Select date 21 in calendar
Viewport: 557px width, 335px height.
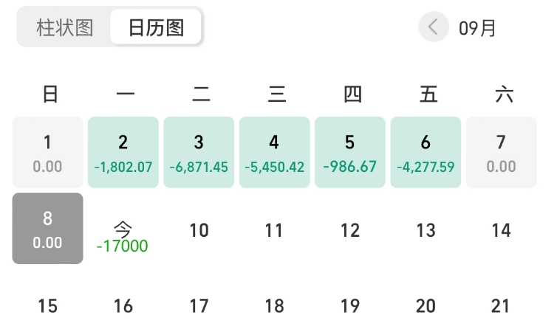point(501,306)
